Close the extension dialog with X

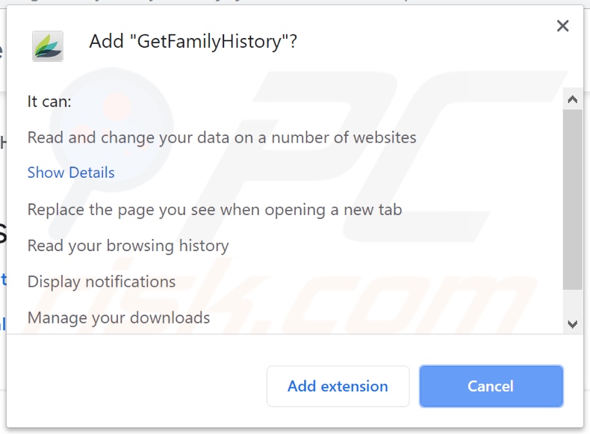pos(562,26)
